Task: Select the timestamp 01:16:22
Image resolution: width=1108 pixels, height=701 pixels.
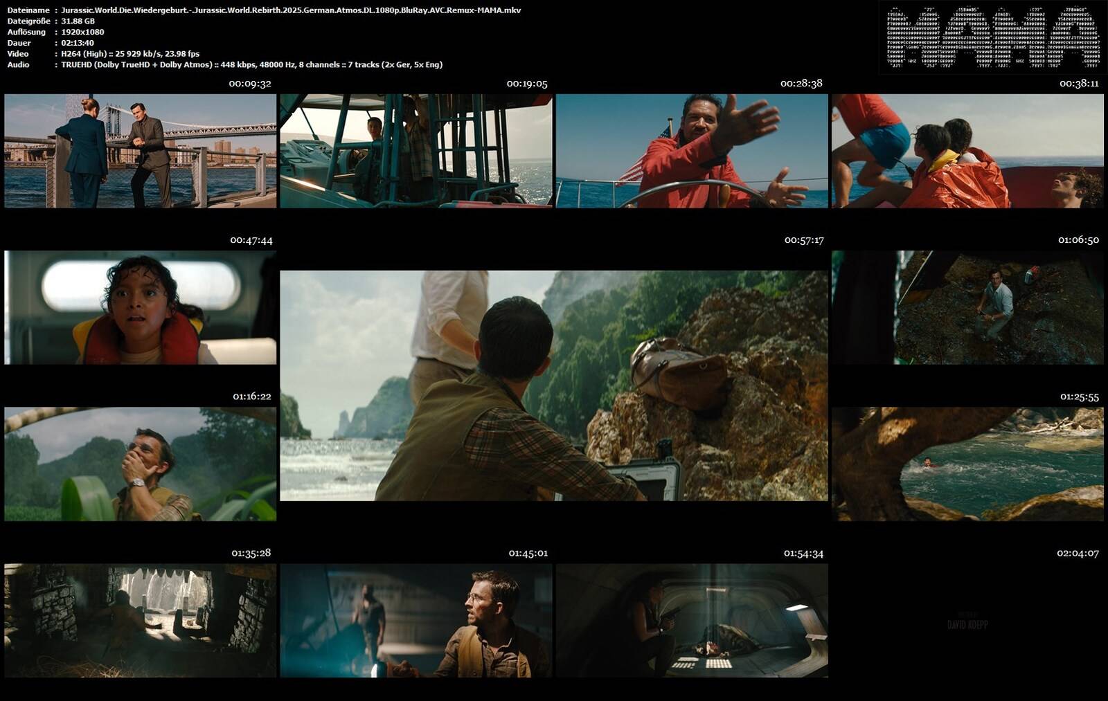Action: coord(252,397)
